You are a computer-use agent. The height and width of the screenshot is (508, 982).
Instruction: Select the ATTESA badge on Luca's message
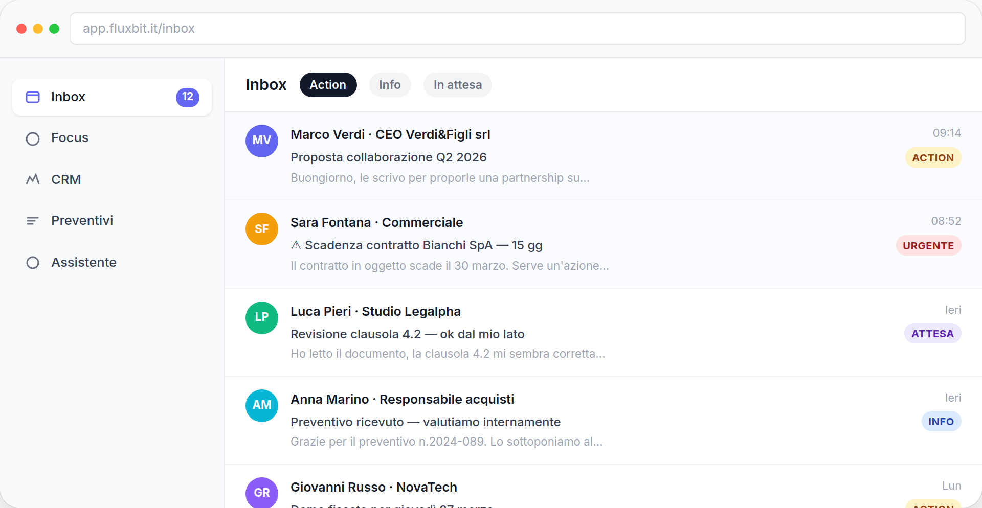(932, 333)
